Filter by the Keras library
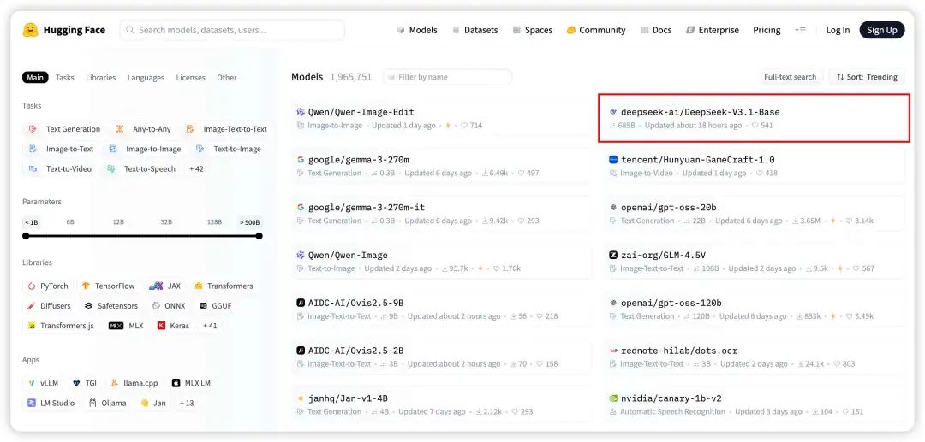 coord(173,326)
